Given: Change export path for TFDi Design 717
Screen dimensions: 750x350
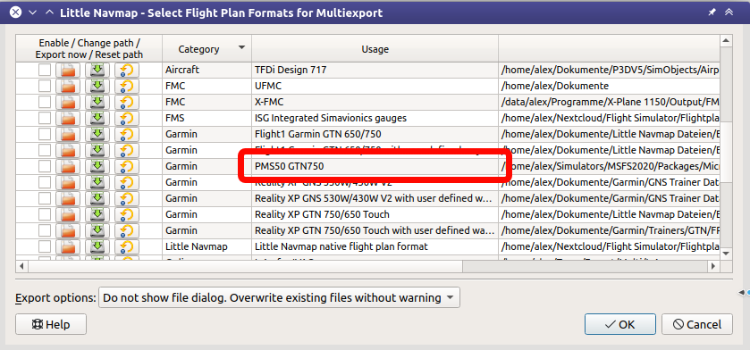Looking at the screenshot, I should [x=68, y=71].
